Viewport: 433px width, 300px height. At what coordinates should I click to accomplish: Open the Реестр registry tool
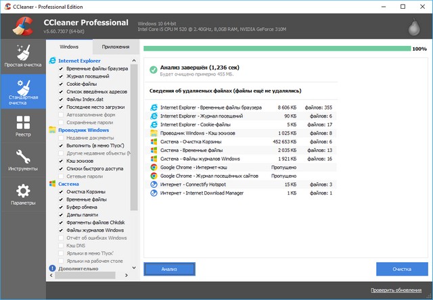pos(22,126)
